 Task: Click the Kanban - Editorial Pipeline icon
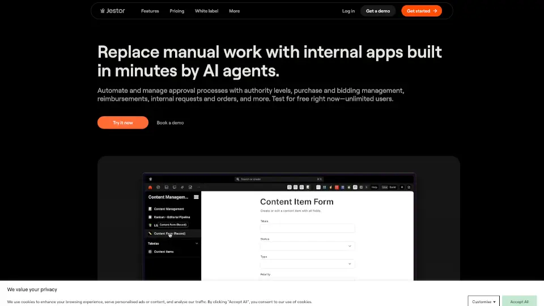(x=150, y=217)
